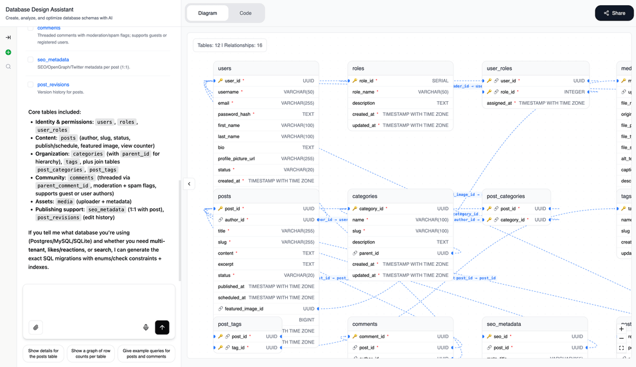Click 'Give example queries' suggestion
Screen dimensions: 636x367
(x=147, y=353)
